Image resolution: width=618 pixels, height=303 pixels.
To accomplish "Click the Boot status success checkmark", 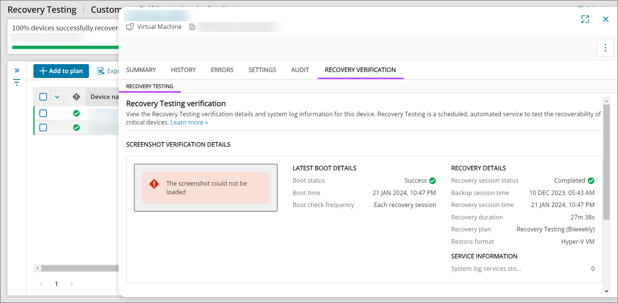I will point(433,181).
